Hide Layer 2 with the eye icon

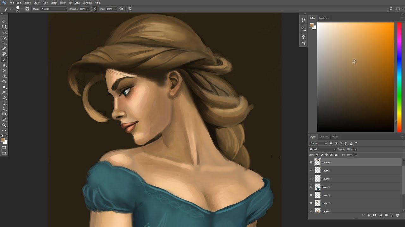tap(311, 171)
